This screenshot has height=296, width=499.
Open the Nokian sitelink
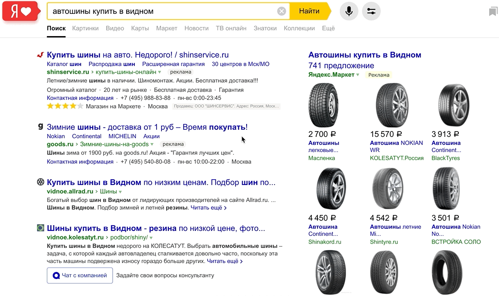56,136
